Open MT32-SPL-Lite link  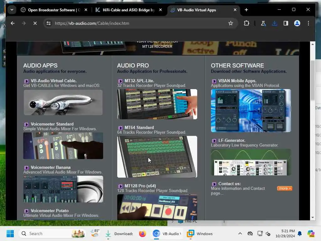[x=139, y=81]
